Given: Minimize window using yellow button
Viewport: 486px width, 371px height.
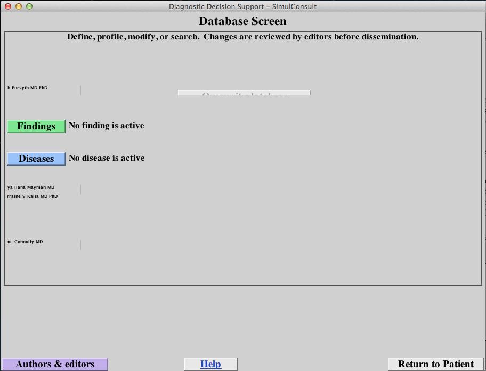Looking at the screenshot, I should click(19, 6).
